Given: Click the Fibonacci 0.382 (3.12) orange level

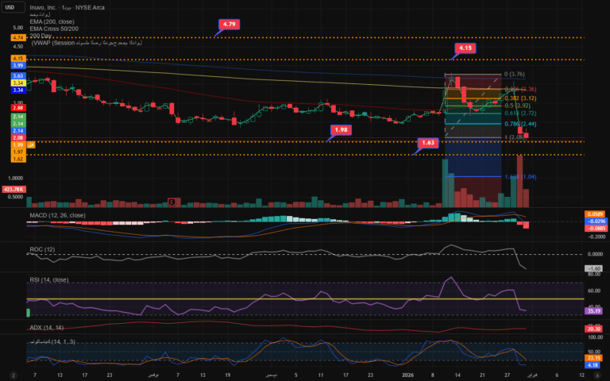Looking at the screenshot, I should pyautogui.click(x=519, y=97).
